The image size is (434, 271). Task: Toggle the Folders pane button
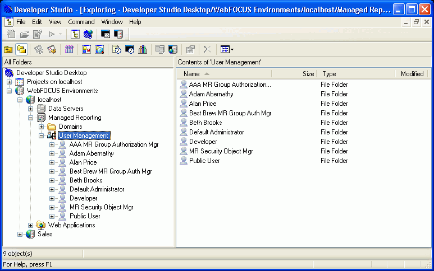pos(21,50)
